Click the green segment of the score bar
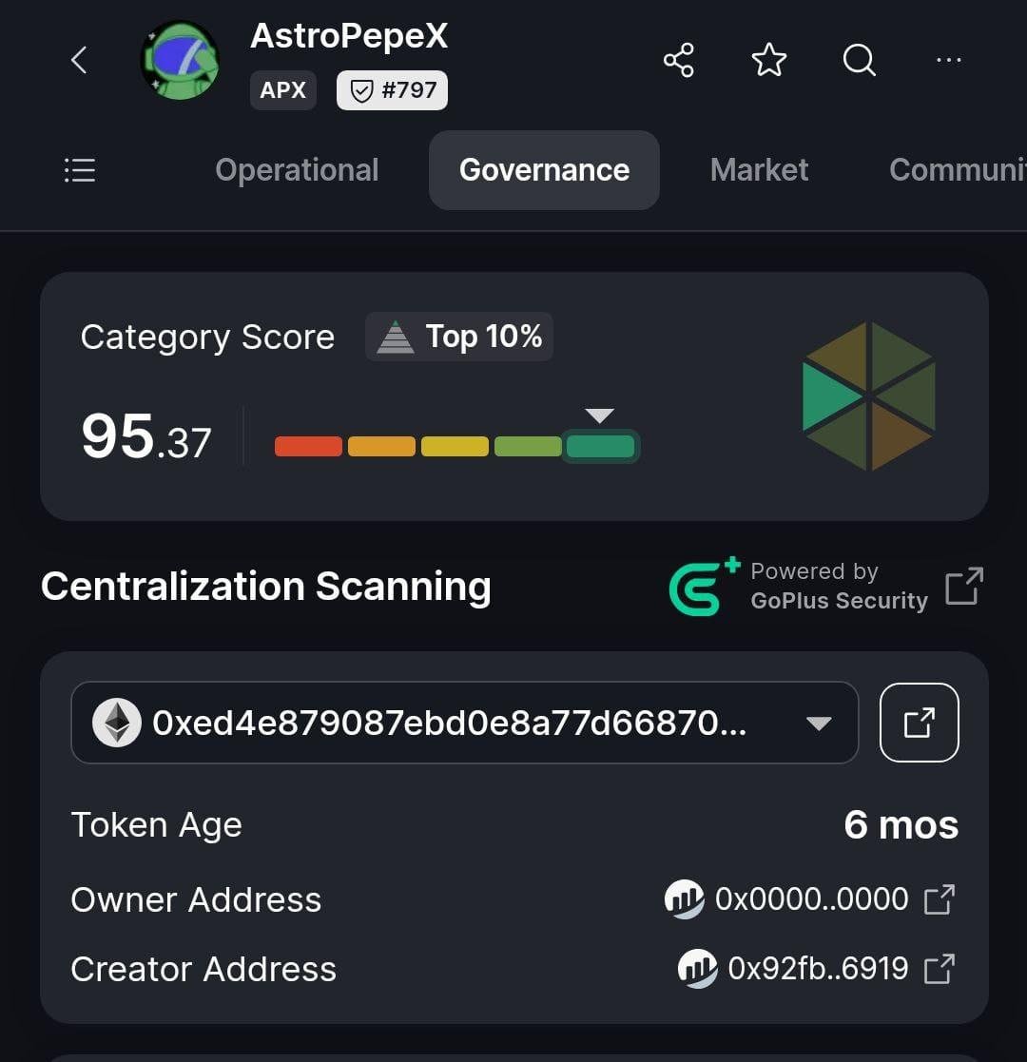This screenshot has width=1027, height=1062. click(x=600, y=446)
